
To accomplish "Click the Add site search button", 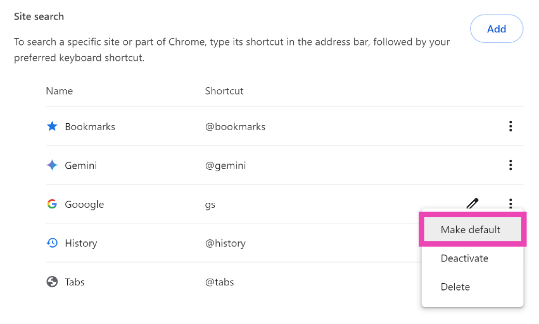I will tap(496, 29).
